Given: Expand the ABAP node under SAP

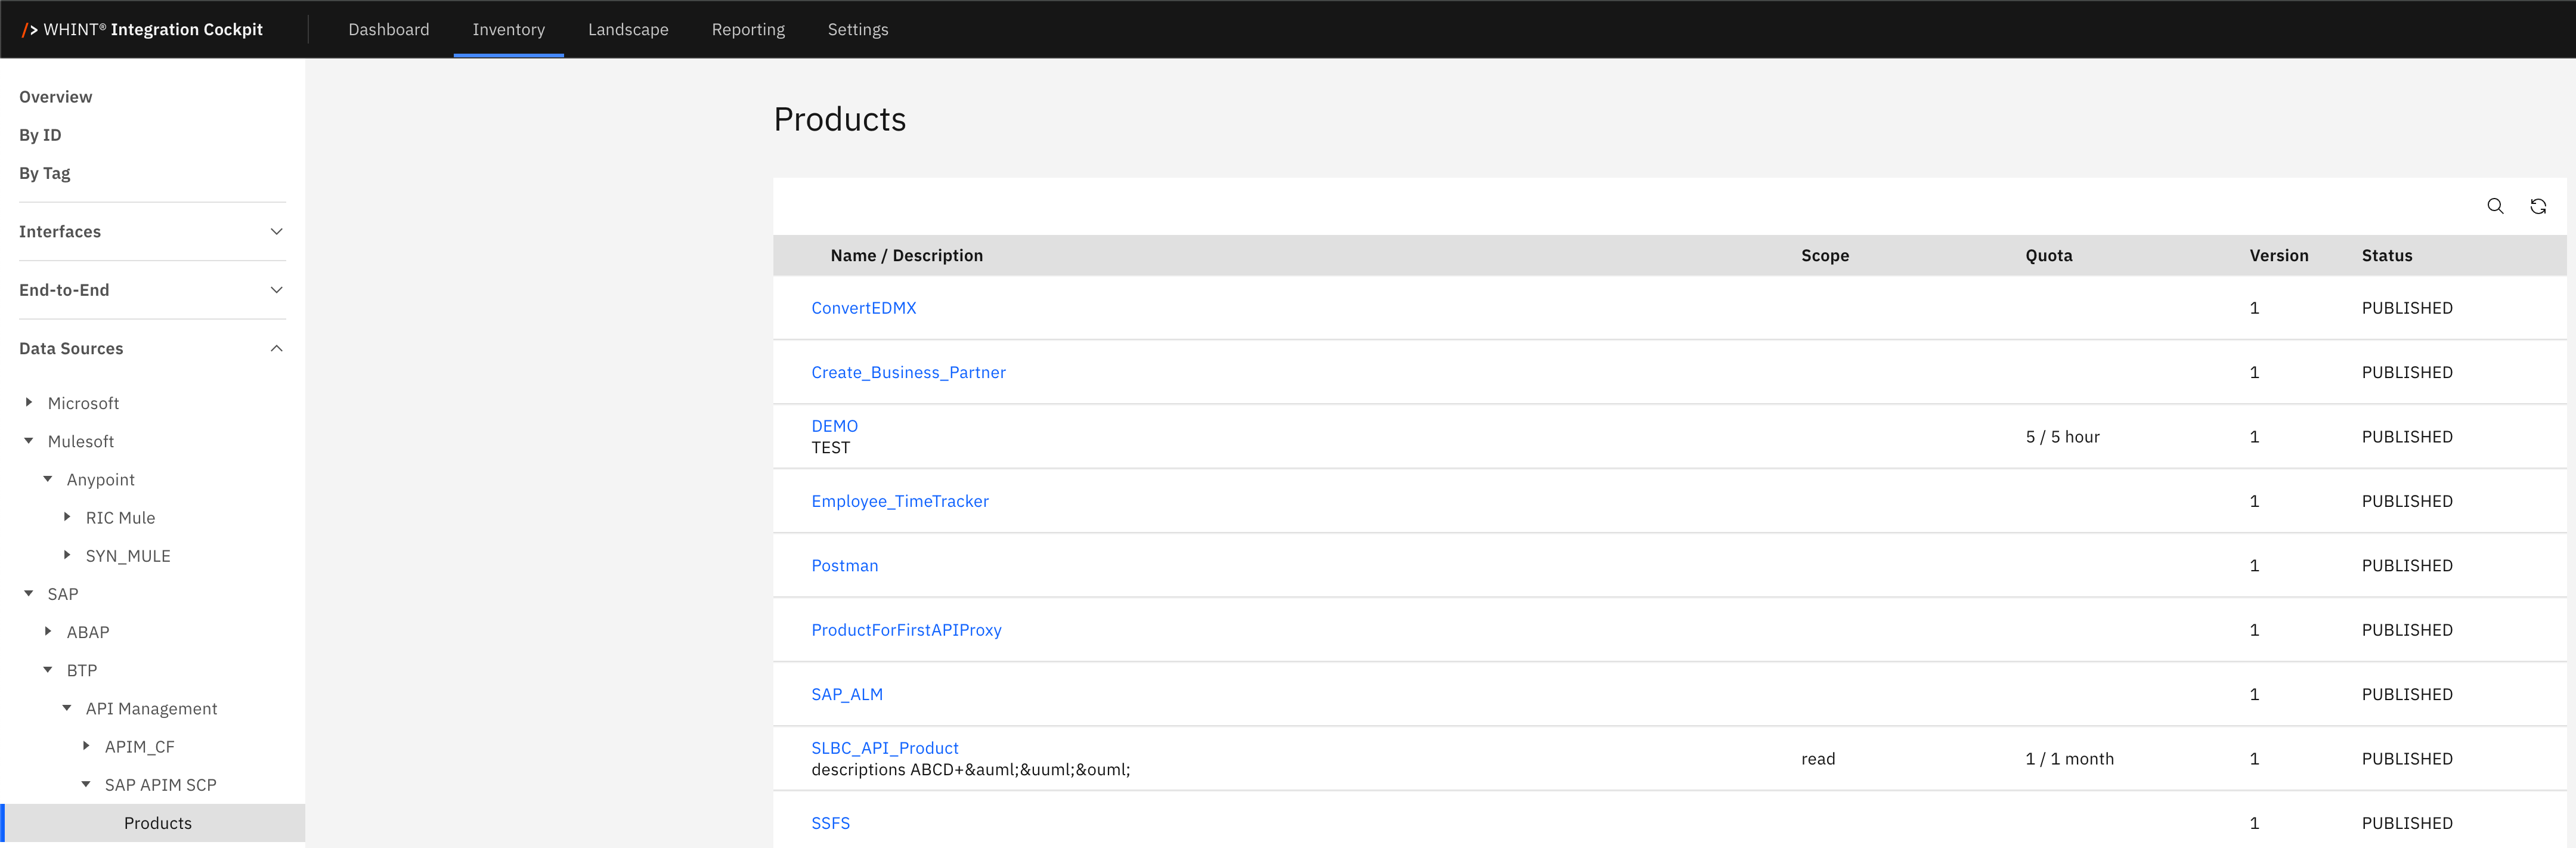Looking at the screenshot, I should (48, 631).
